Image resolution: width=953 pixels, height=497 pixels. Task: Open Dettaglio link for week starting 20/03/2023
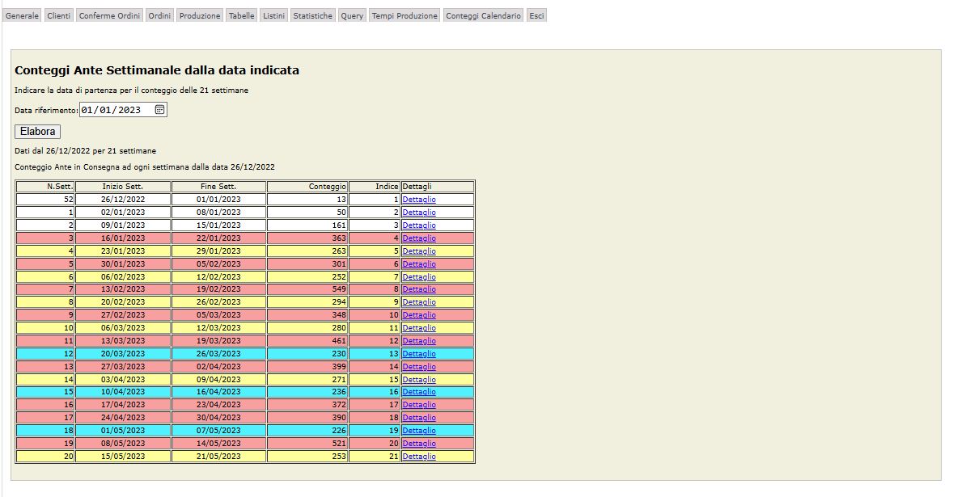419,354
